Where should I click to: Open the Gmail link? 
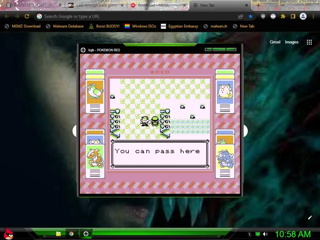[275, 42]
